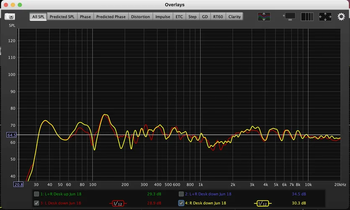Uncheck the L Desk down Jun 18 trace
350x210 pixels.
click(x=36, y=203)
